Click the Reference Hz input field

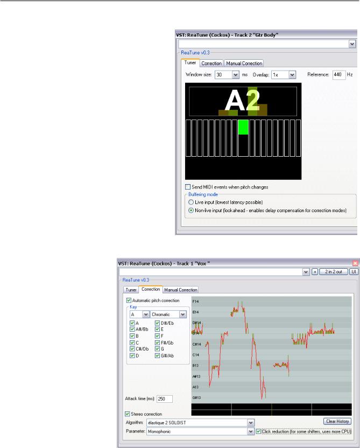pyautogui.click(x=339, y=74)
